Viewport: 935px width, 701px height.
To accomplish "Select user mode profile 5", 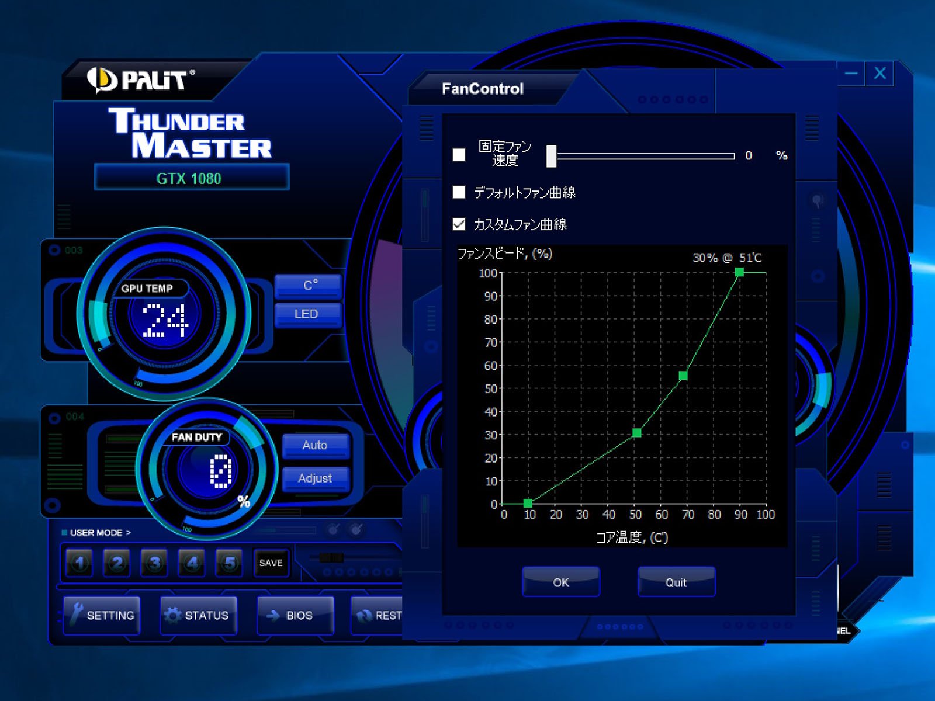I will click(229, 563).
